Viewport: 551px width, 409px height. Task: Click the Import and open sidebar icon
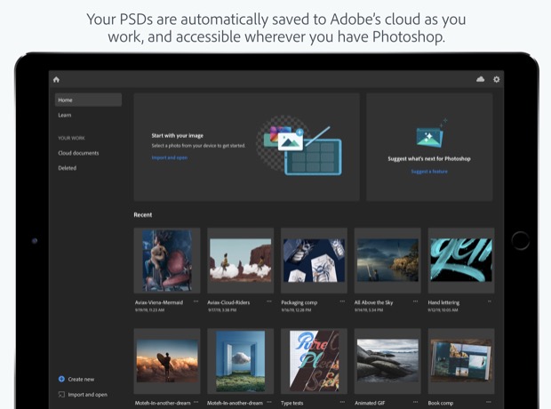pos(61,395)
